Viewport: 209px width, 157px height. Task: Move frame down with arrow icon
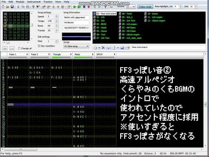[x=54, y=7]
